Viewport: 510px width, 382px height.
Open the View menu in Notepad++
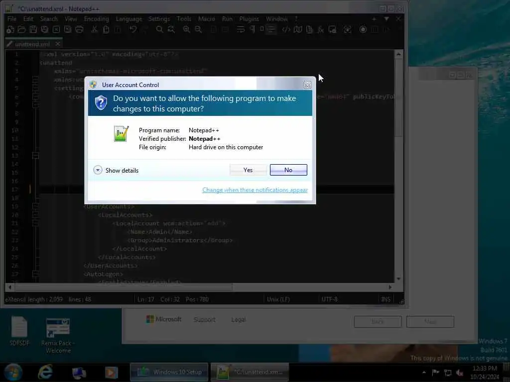(x=71, y=19)
